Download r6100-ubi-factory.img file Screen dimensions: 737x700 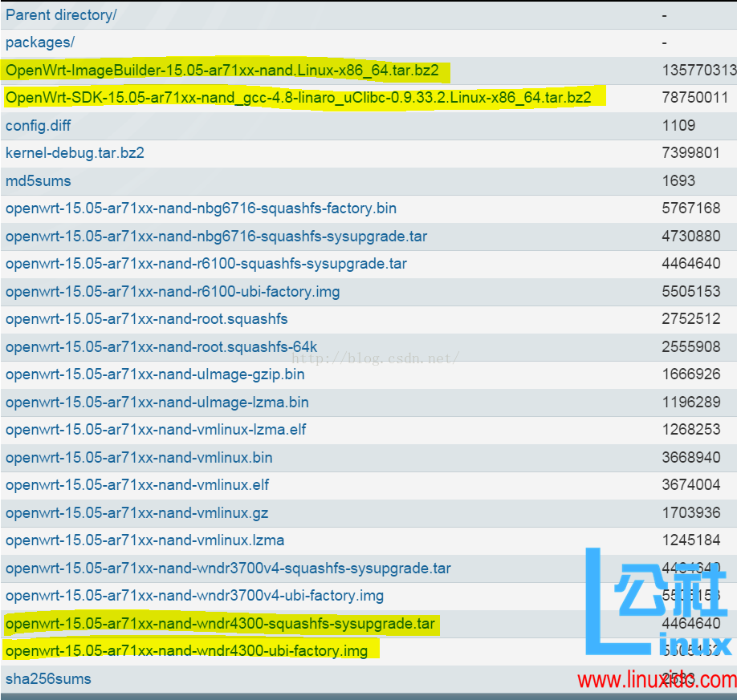click(x=173, y=292)
